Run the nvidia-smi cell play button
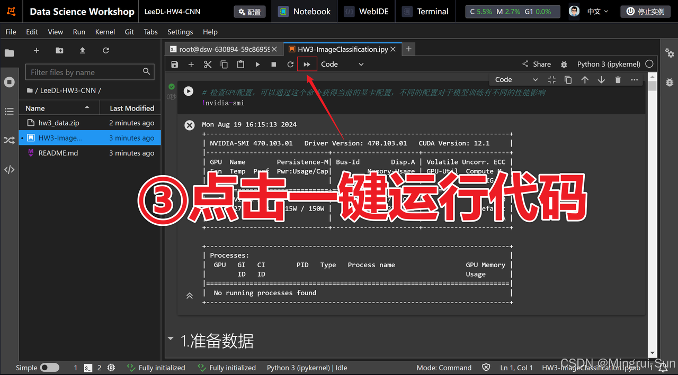678x375 pixels. (x=188, y=91)
